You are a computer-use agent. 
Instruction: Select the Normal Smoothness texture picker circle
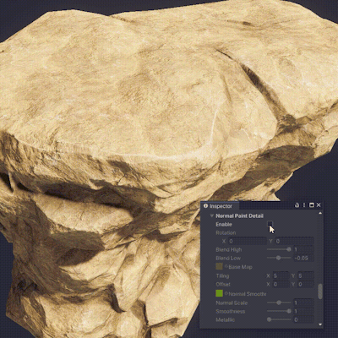pyautogui.click(x=226, y=293)
